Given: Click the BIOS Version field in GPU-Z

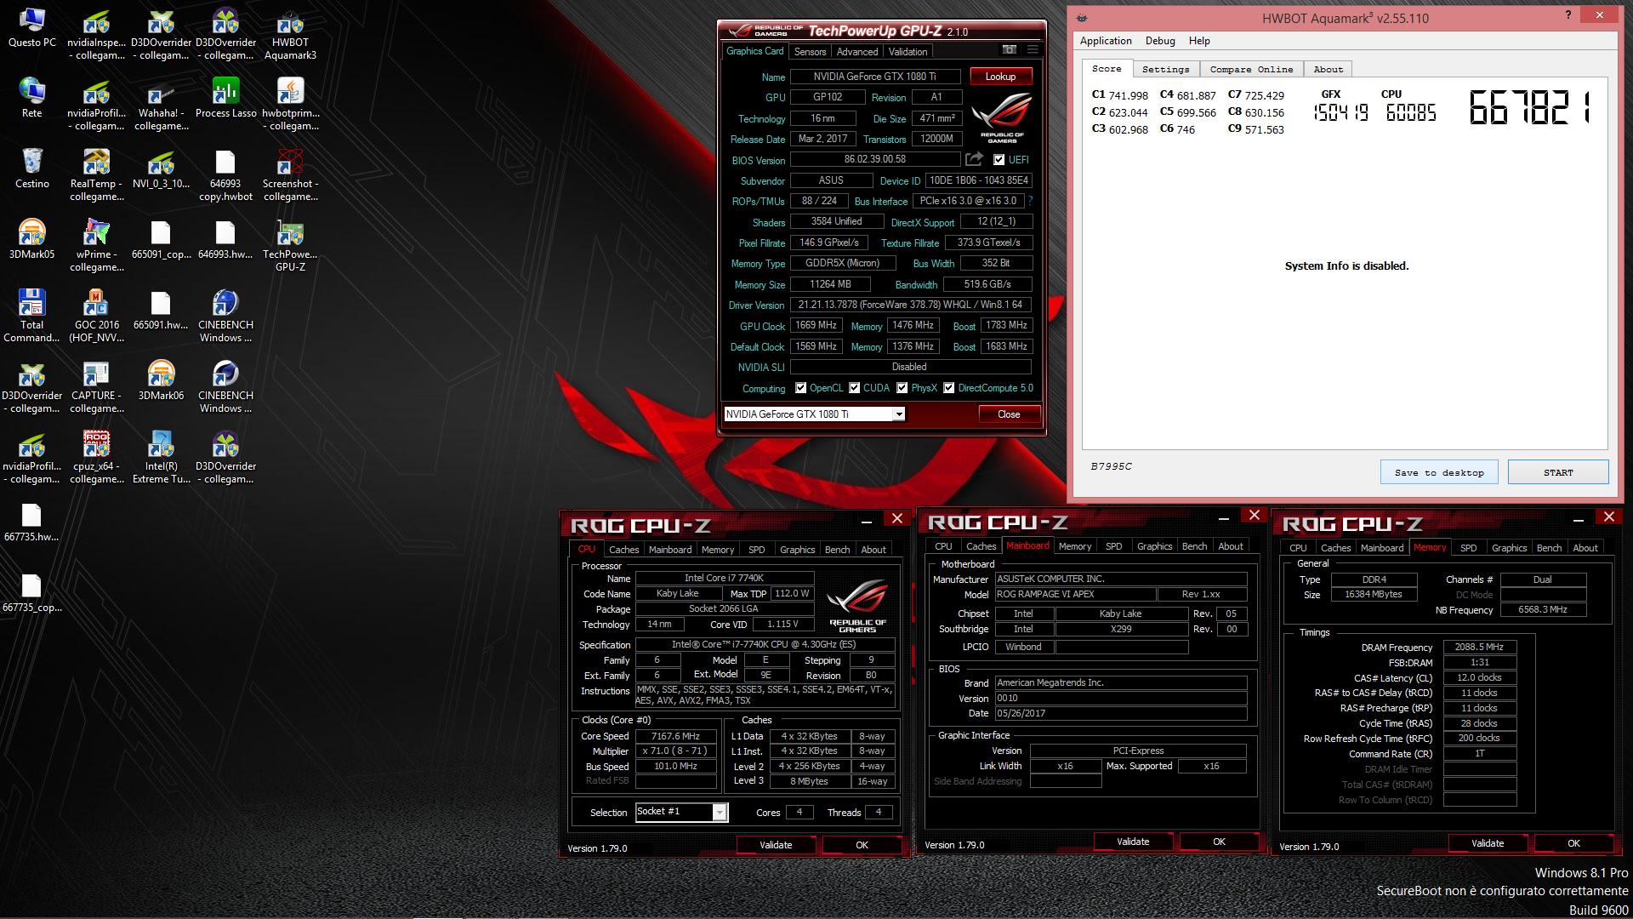Looking at the screenshot, I should point(875,159).
